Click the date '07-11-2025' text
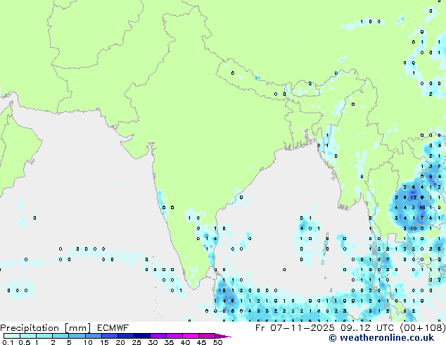This screenshot has height=345, width=446. click(302, 328)
